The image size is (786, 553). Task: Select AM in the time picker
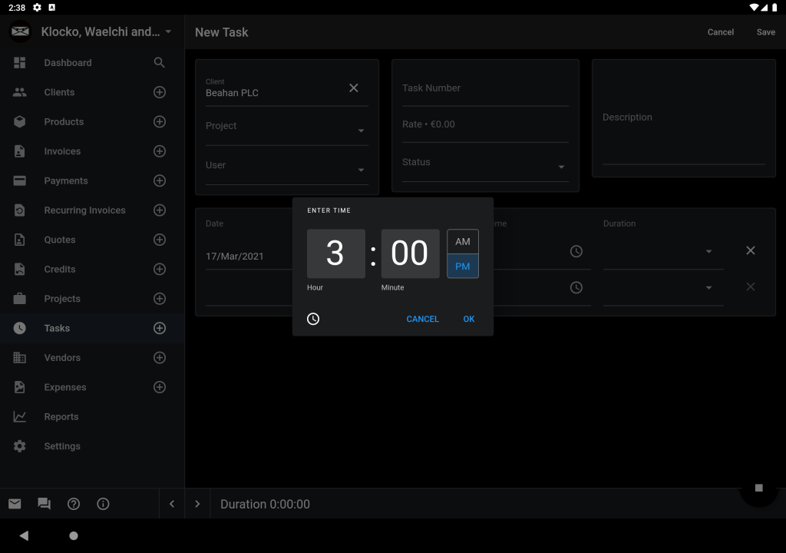462,241
